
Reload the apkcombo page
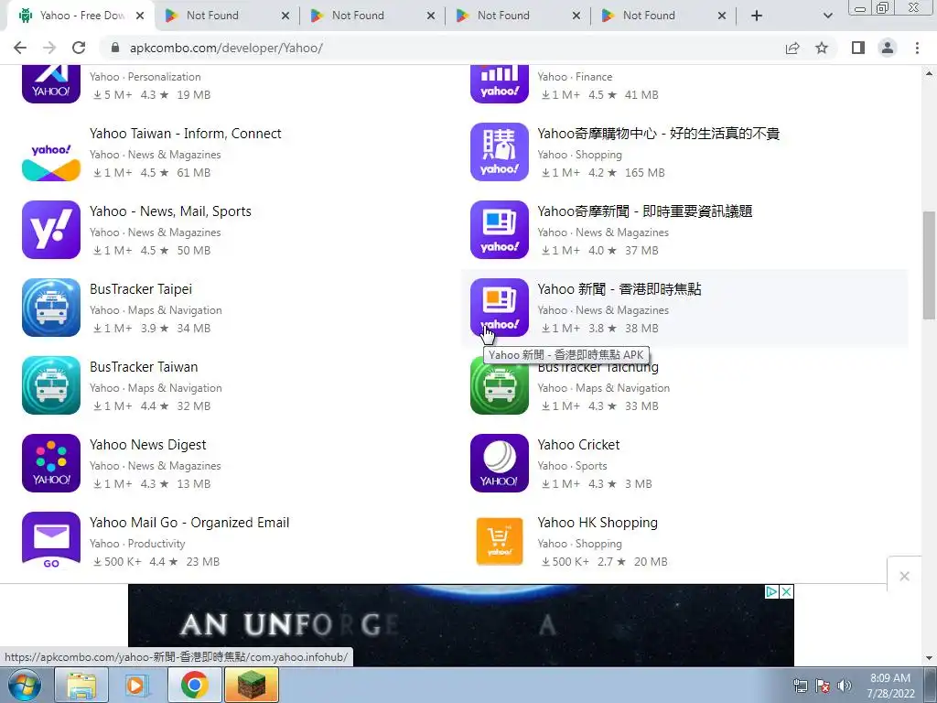tap(79, 48)
